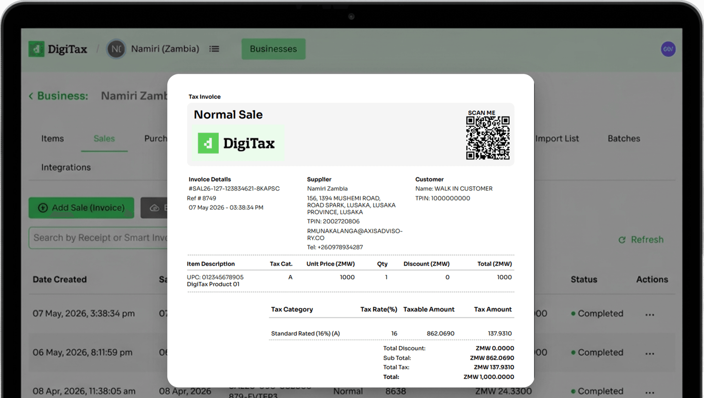Screen dimensions: 704x398
Task: Click Completed status of 06 May row
Action: [597, 353]
